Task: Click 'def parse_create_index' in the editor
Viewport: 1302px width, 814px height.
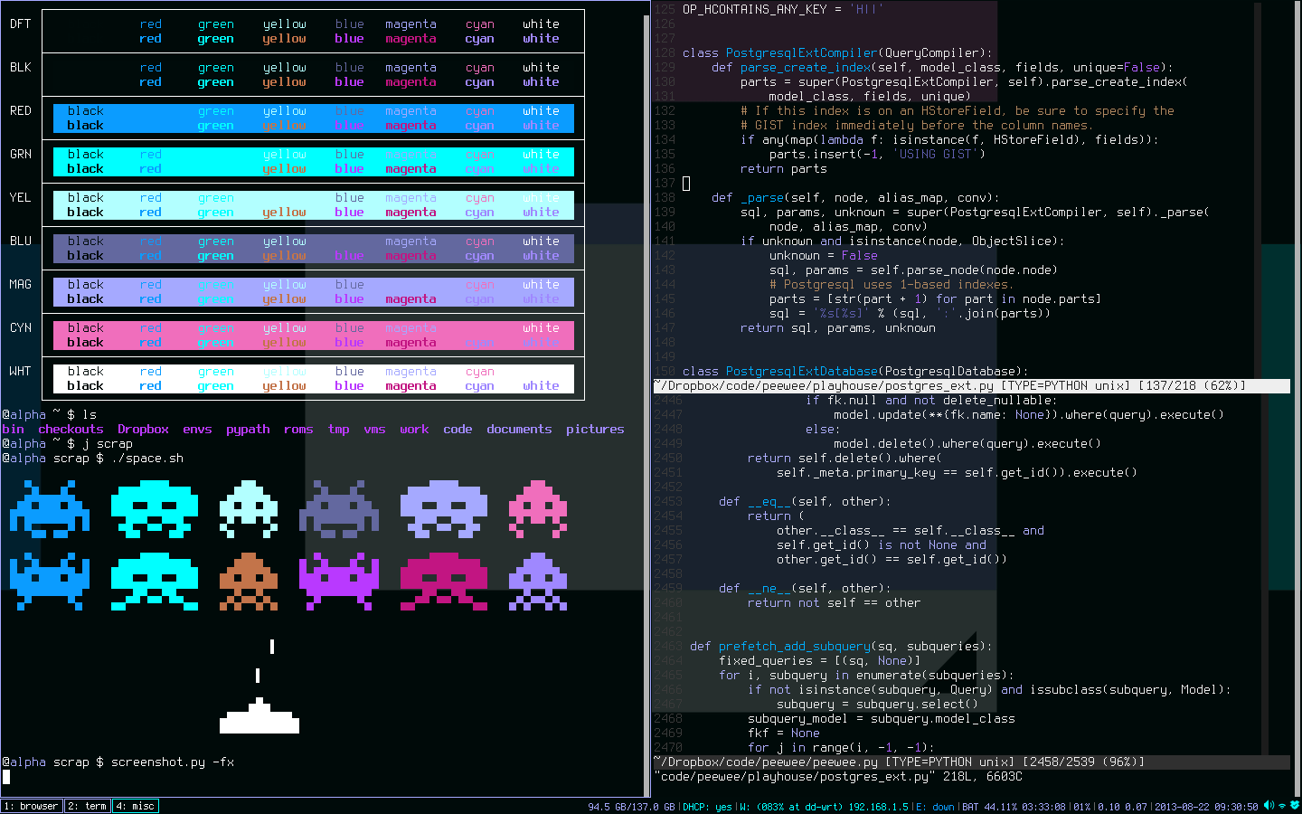Action: pyautogui.click(x=790, y=68)
